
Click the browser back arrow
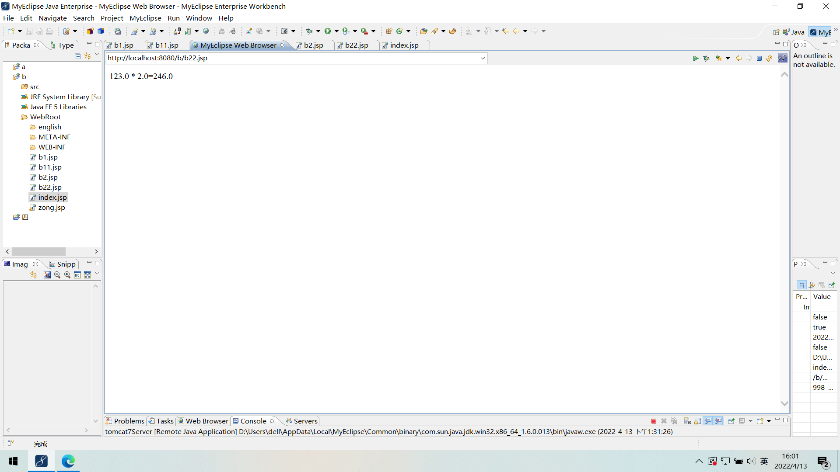[x=738, y=58]
